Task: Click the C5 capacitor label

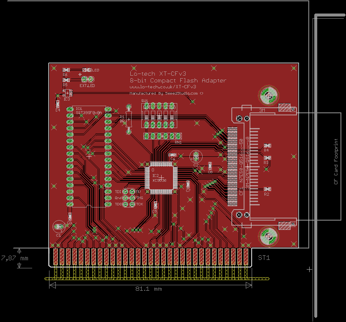Action: click(155, 211)
